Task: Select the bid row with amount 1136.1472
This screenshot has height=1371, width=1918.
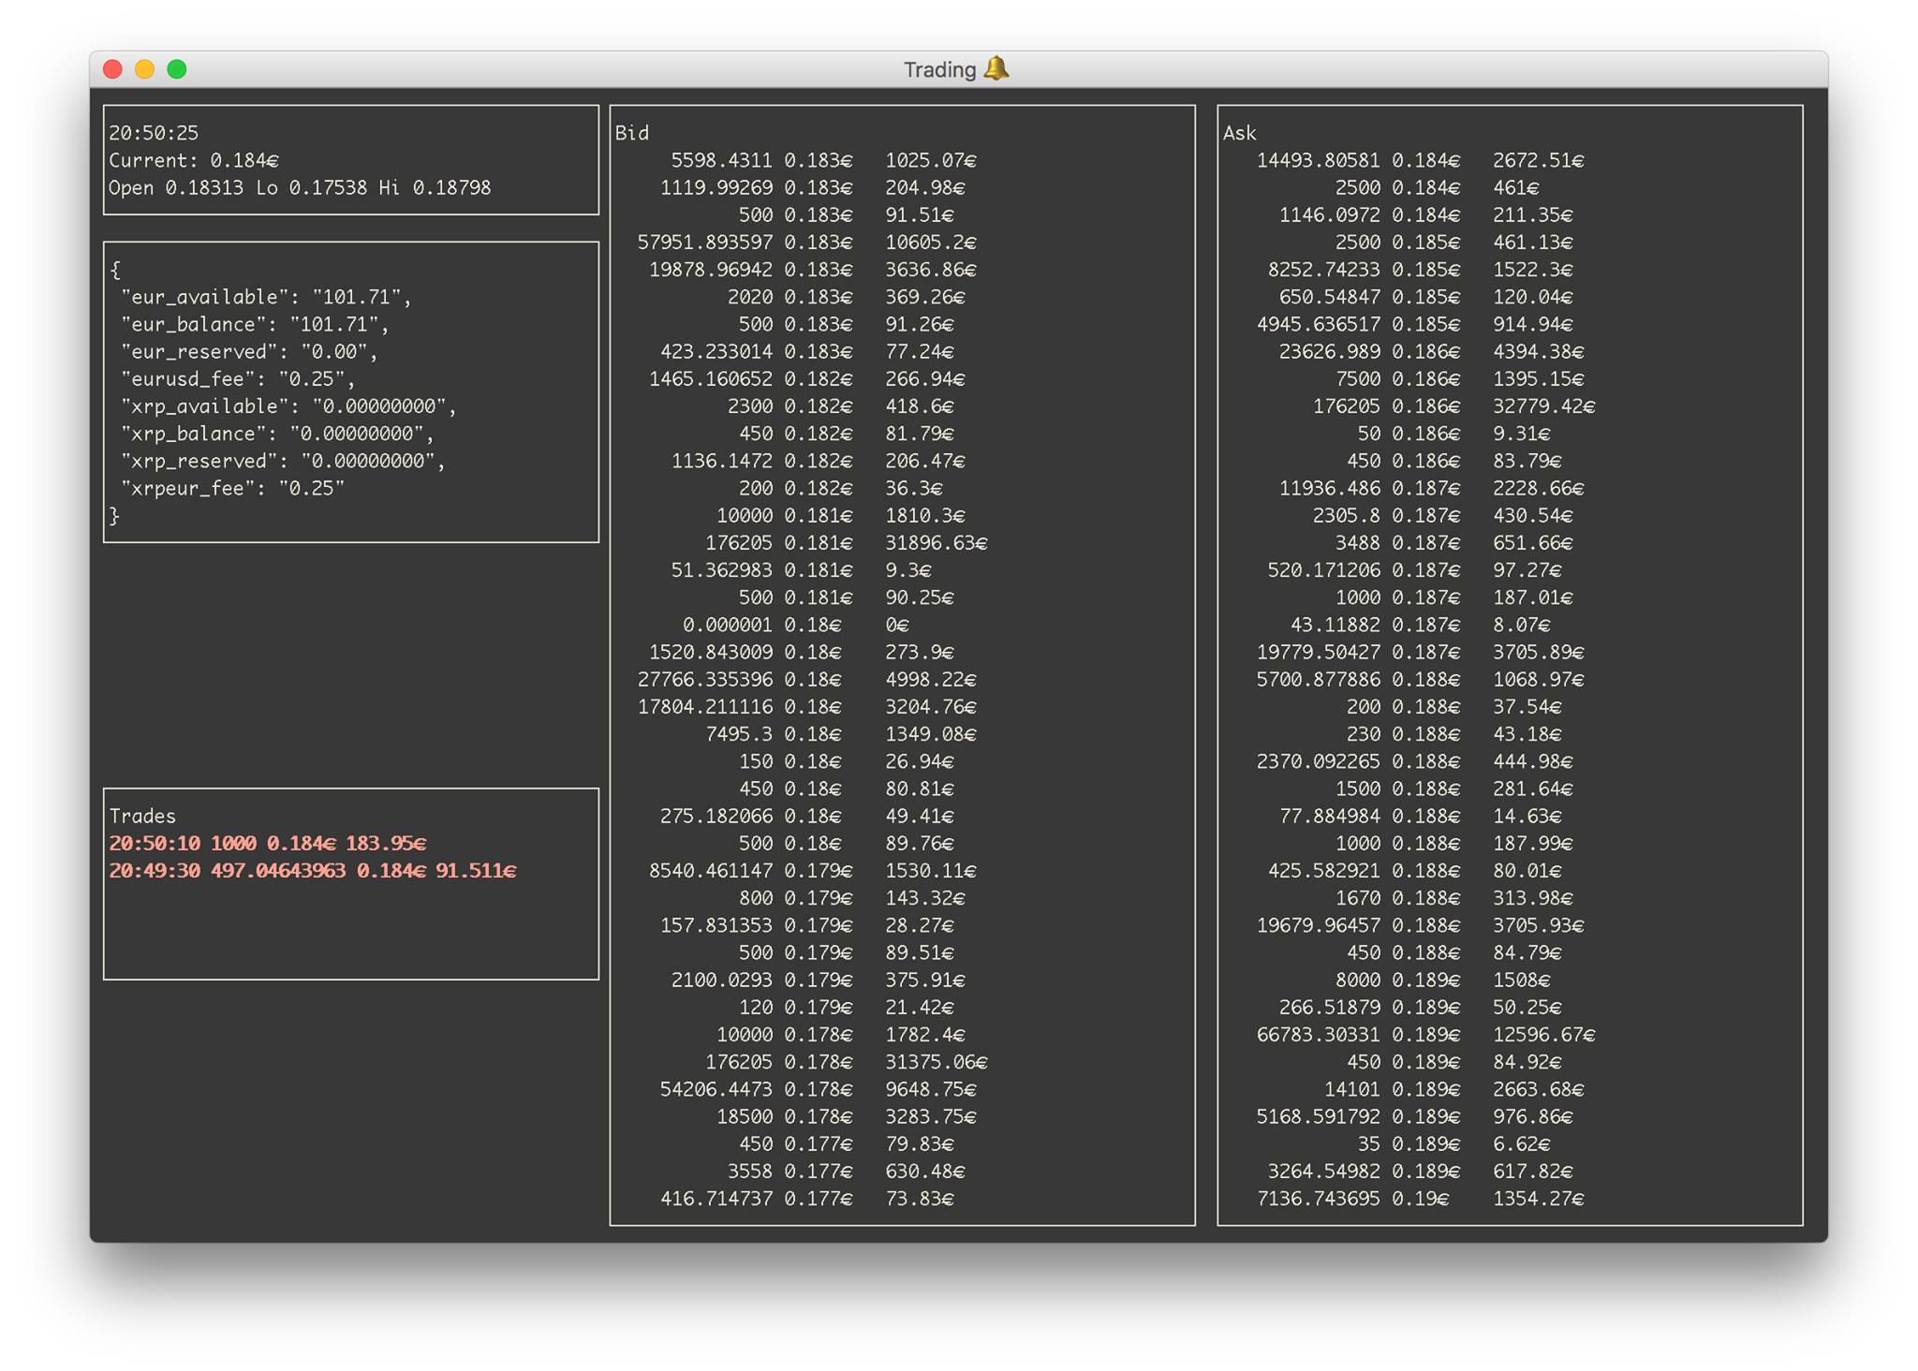Action: [x=819, y=461]
